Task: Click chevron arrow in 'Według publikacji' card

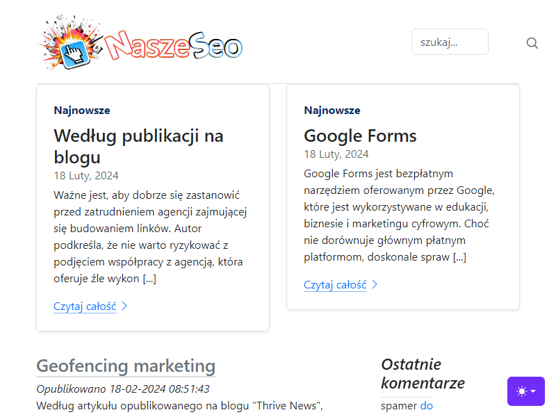Action: (124, 306)
